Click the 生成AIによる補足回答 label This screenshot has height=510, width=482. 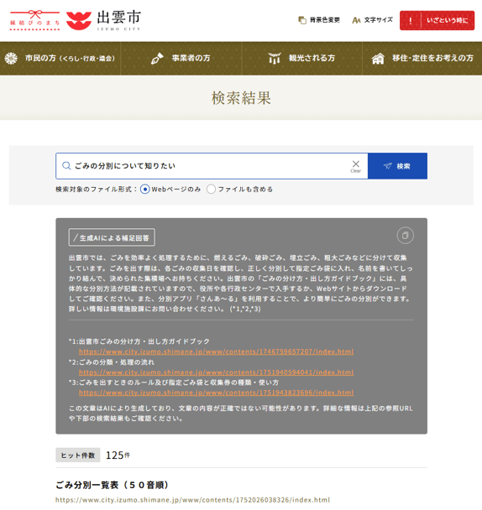112,237
